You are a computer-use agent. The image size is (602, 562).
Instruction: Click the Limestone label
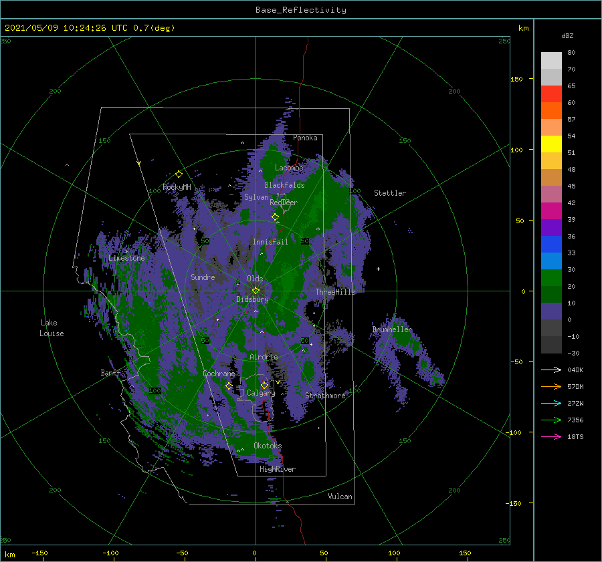[126, 258]
